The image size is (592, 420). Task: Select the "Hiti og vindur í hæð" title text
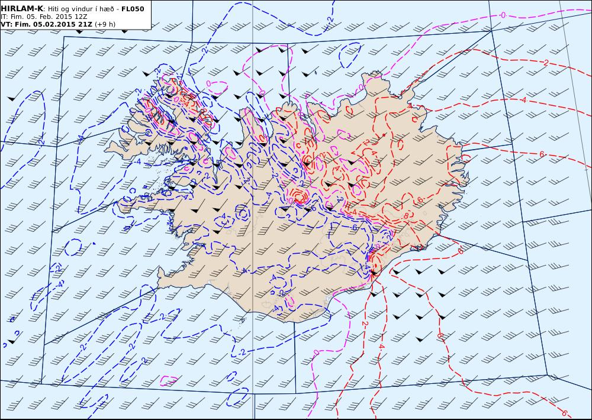click(82, 9)
